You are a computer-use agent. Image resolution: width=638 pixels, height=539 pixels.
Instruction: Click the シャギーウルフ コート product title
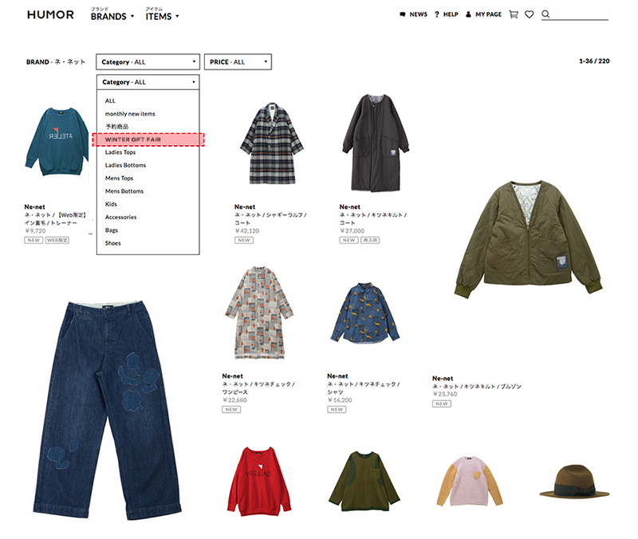pos(270,218)
